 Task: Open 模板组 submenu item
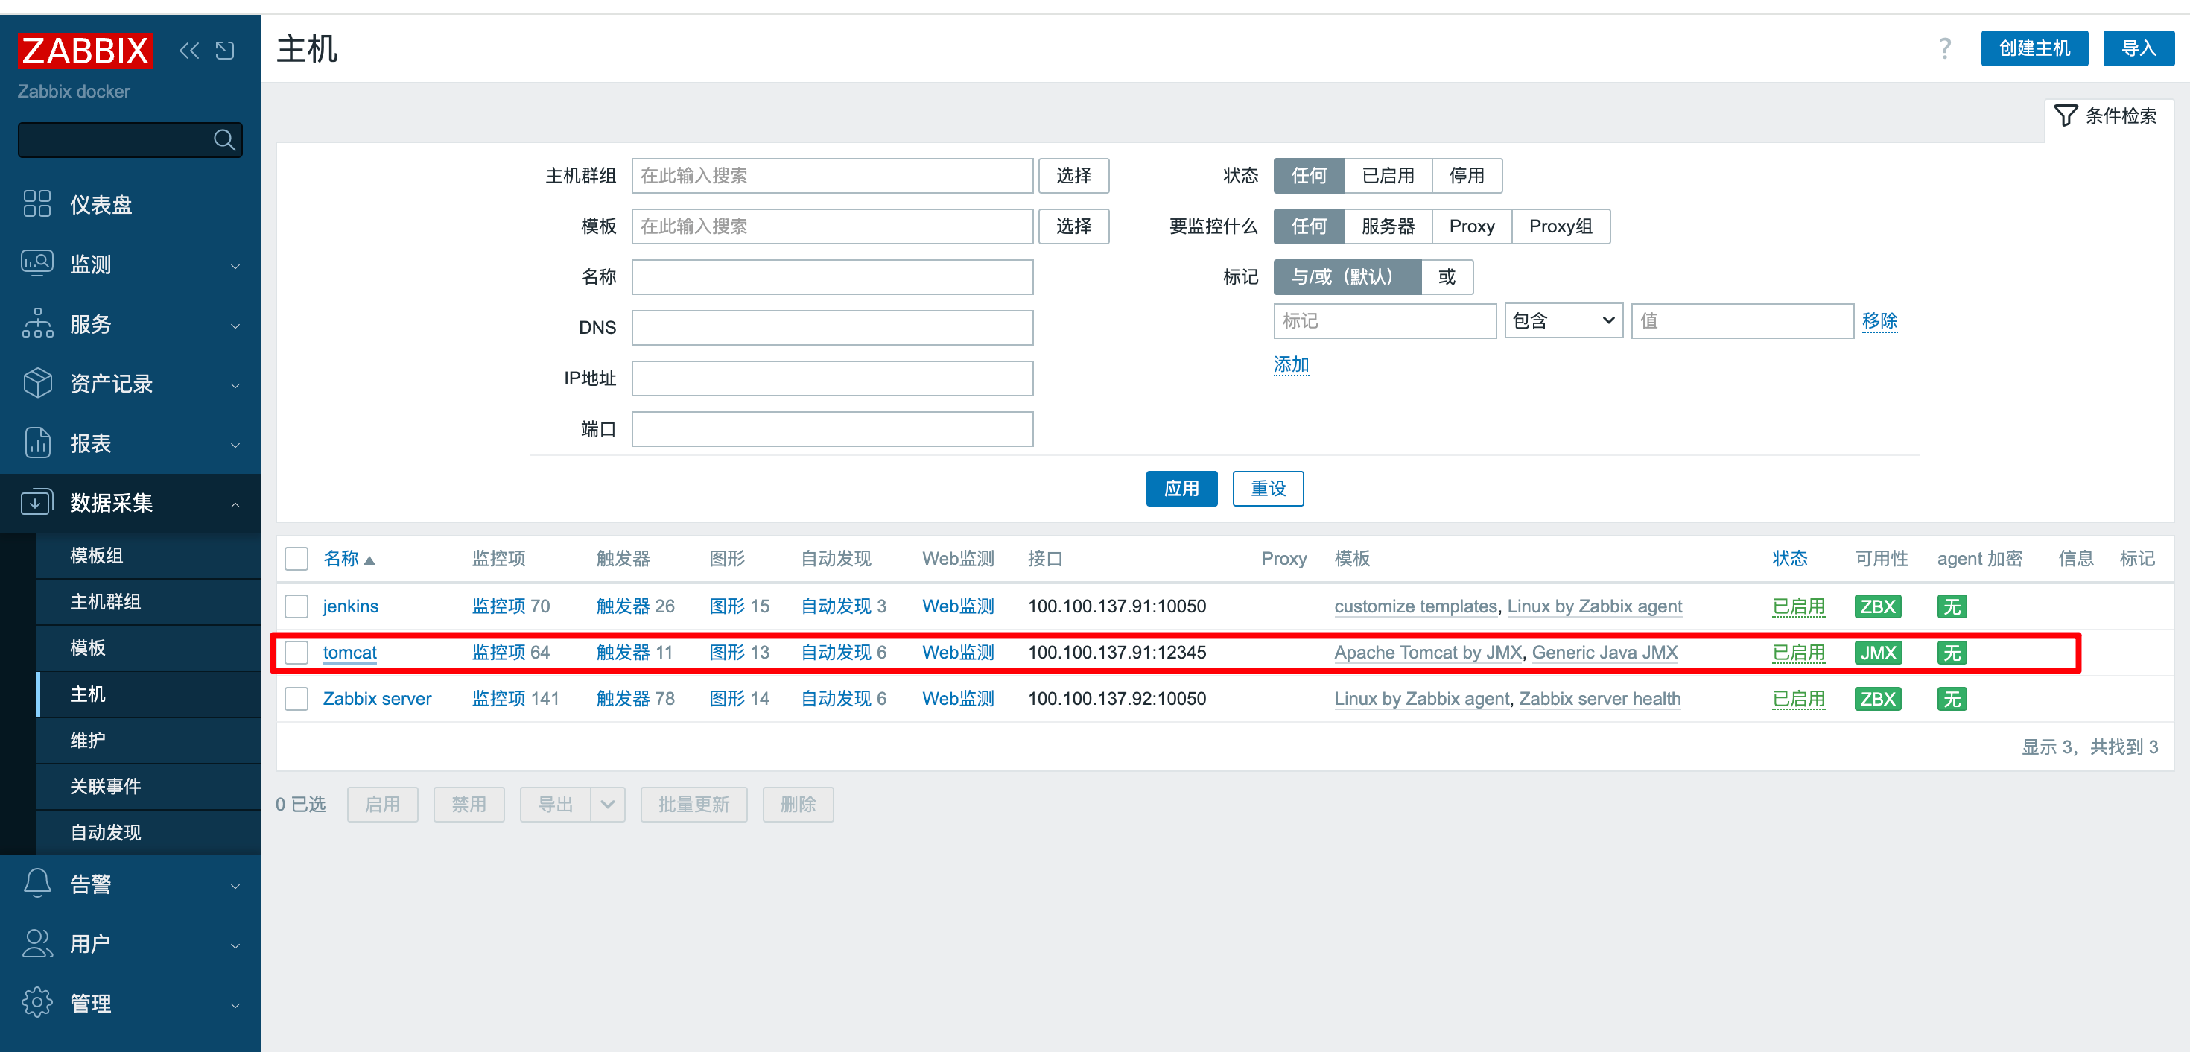point(148,555)
